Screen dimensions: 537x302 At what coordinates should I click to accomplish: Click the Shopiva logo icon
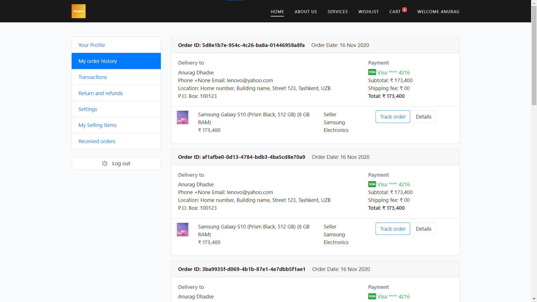point(78,11)
